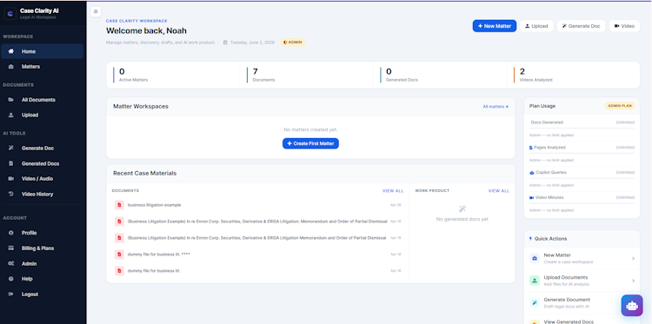The width and height of the screenshot is (652, 324).
Task: Open the All Documents sidebar menu item
Action: coord(42,100)
